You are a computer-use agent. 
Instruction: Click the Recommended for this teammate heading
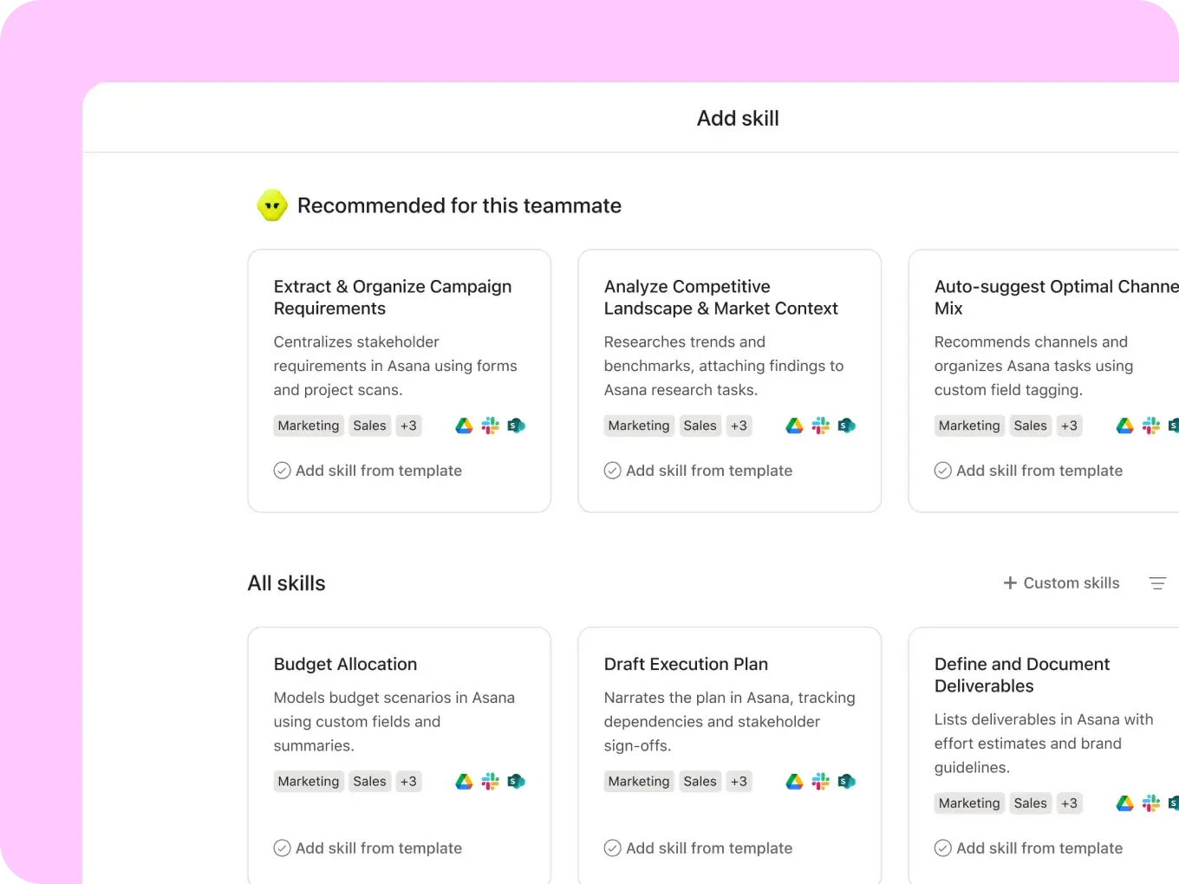pos(459,205)
